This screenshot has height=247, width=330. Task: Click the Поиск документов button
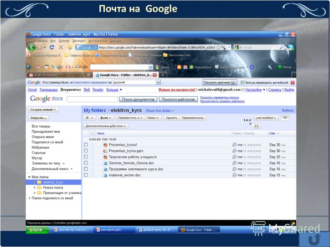pos(138,99)
